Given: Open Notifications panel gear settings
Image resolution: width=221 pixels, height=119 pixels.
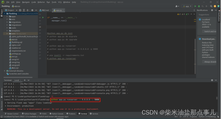Looking at the screenshot, I should click(212, 10).
